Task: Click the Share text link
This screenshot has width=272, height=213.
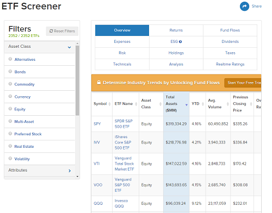Action: pos(257,7)
